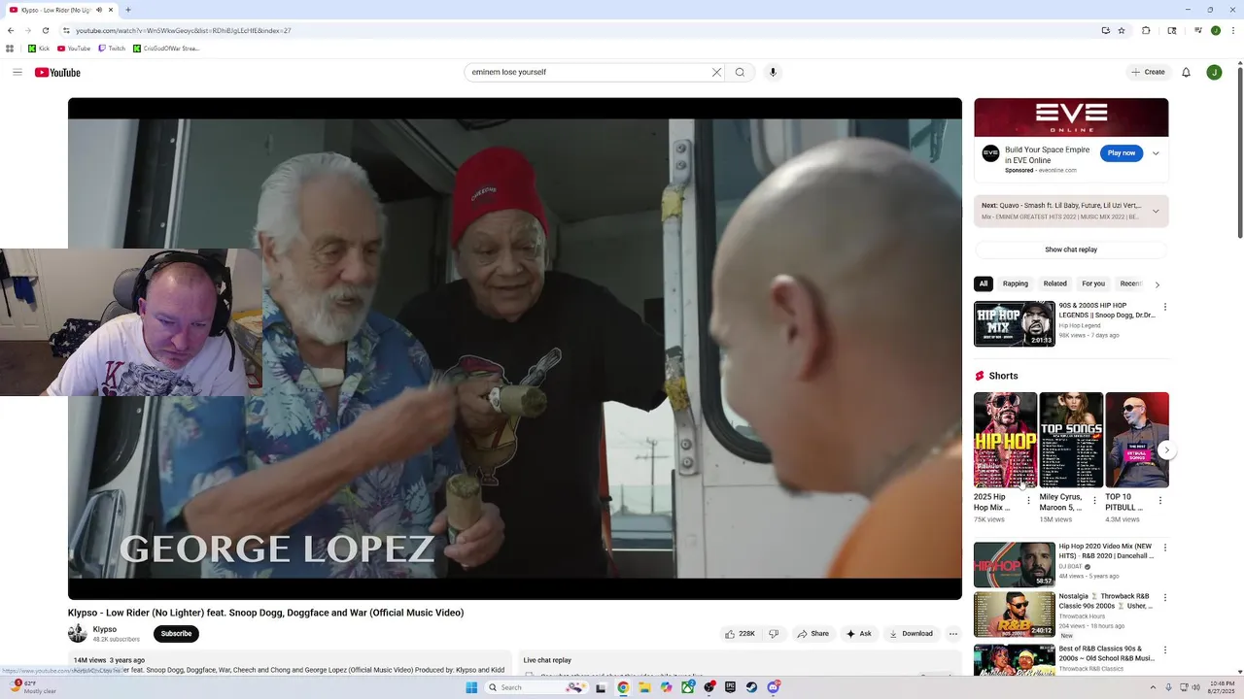This screenshot has width=1244, height=699.
Task: Open the YouTube guide hamburger menu
Action: click(x=17, y=72)
